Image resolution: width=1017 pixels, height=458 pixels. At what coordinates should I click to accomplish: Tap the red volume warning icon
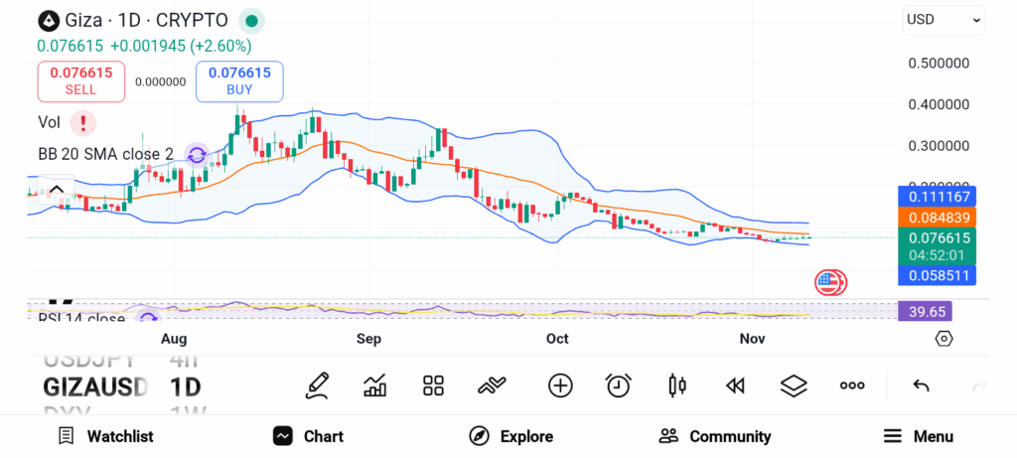coord(83,123)
